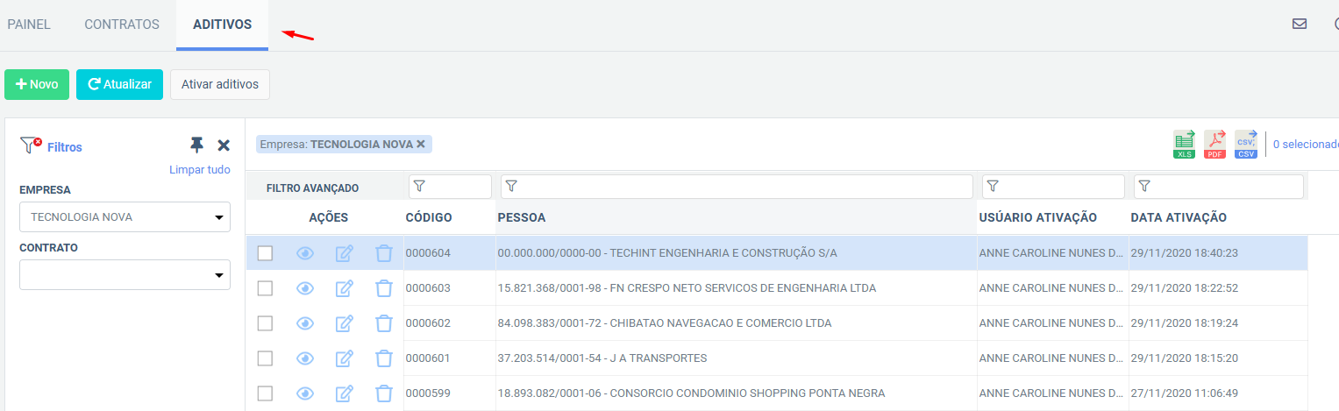
Task: Open the PAINEL tab
Action: click(x=29, y=25)
